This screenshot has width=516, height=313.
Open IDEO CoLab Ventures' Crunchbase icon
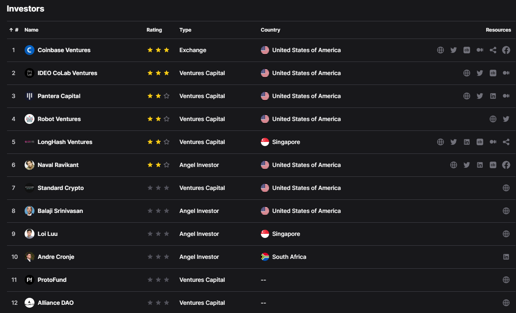493,73
